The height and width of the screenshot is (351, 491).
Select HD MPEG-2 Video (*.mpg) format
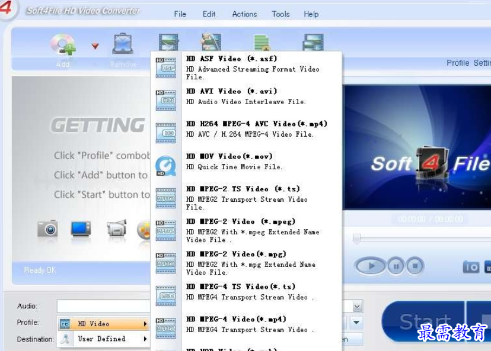click(246, 263)
